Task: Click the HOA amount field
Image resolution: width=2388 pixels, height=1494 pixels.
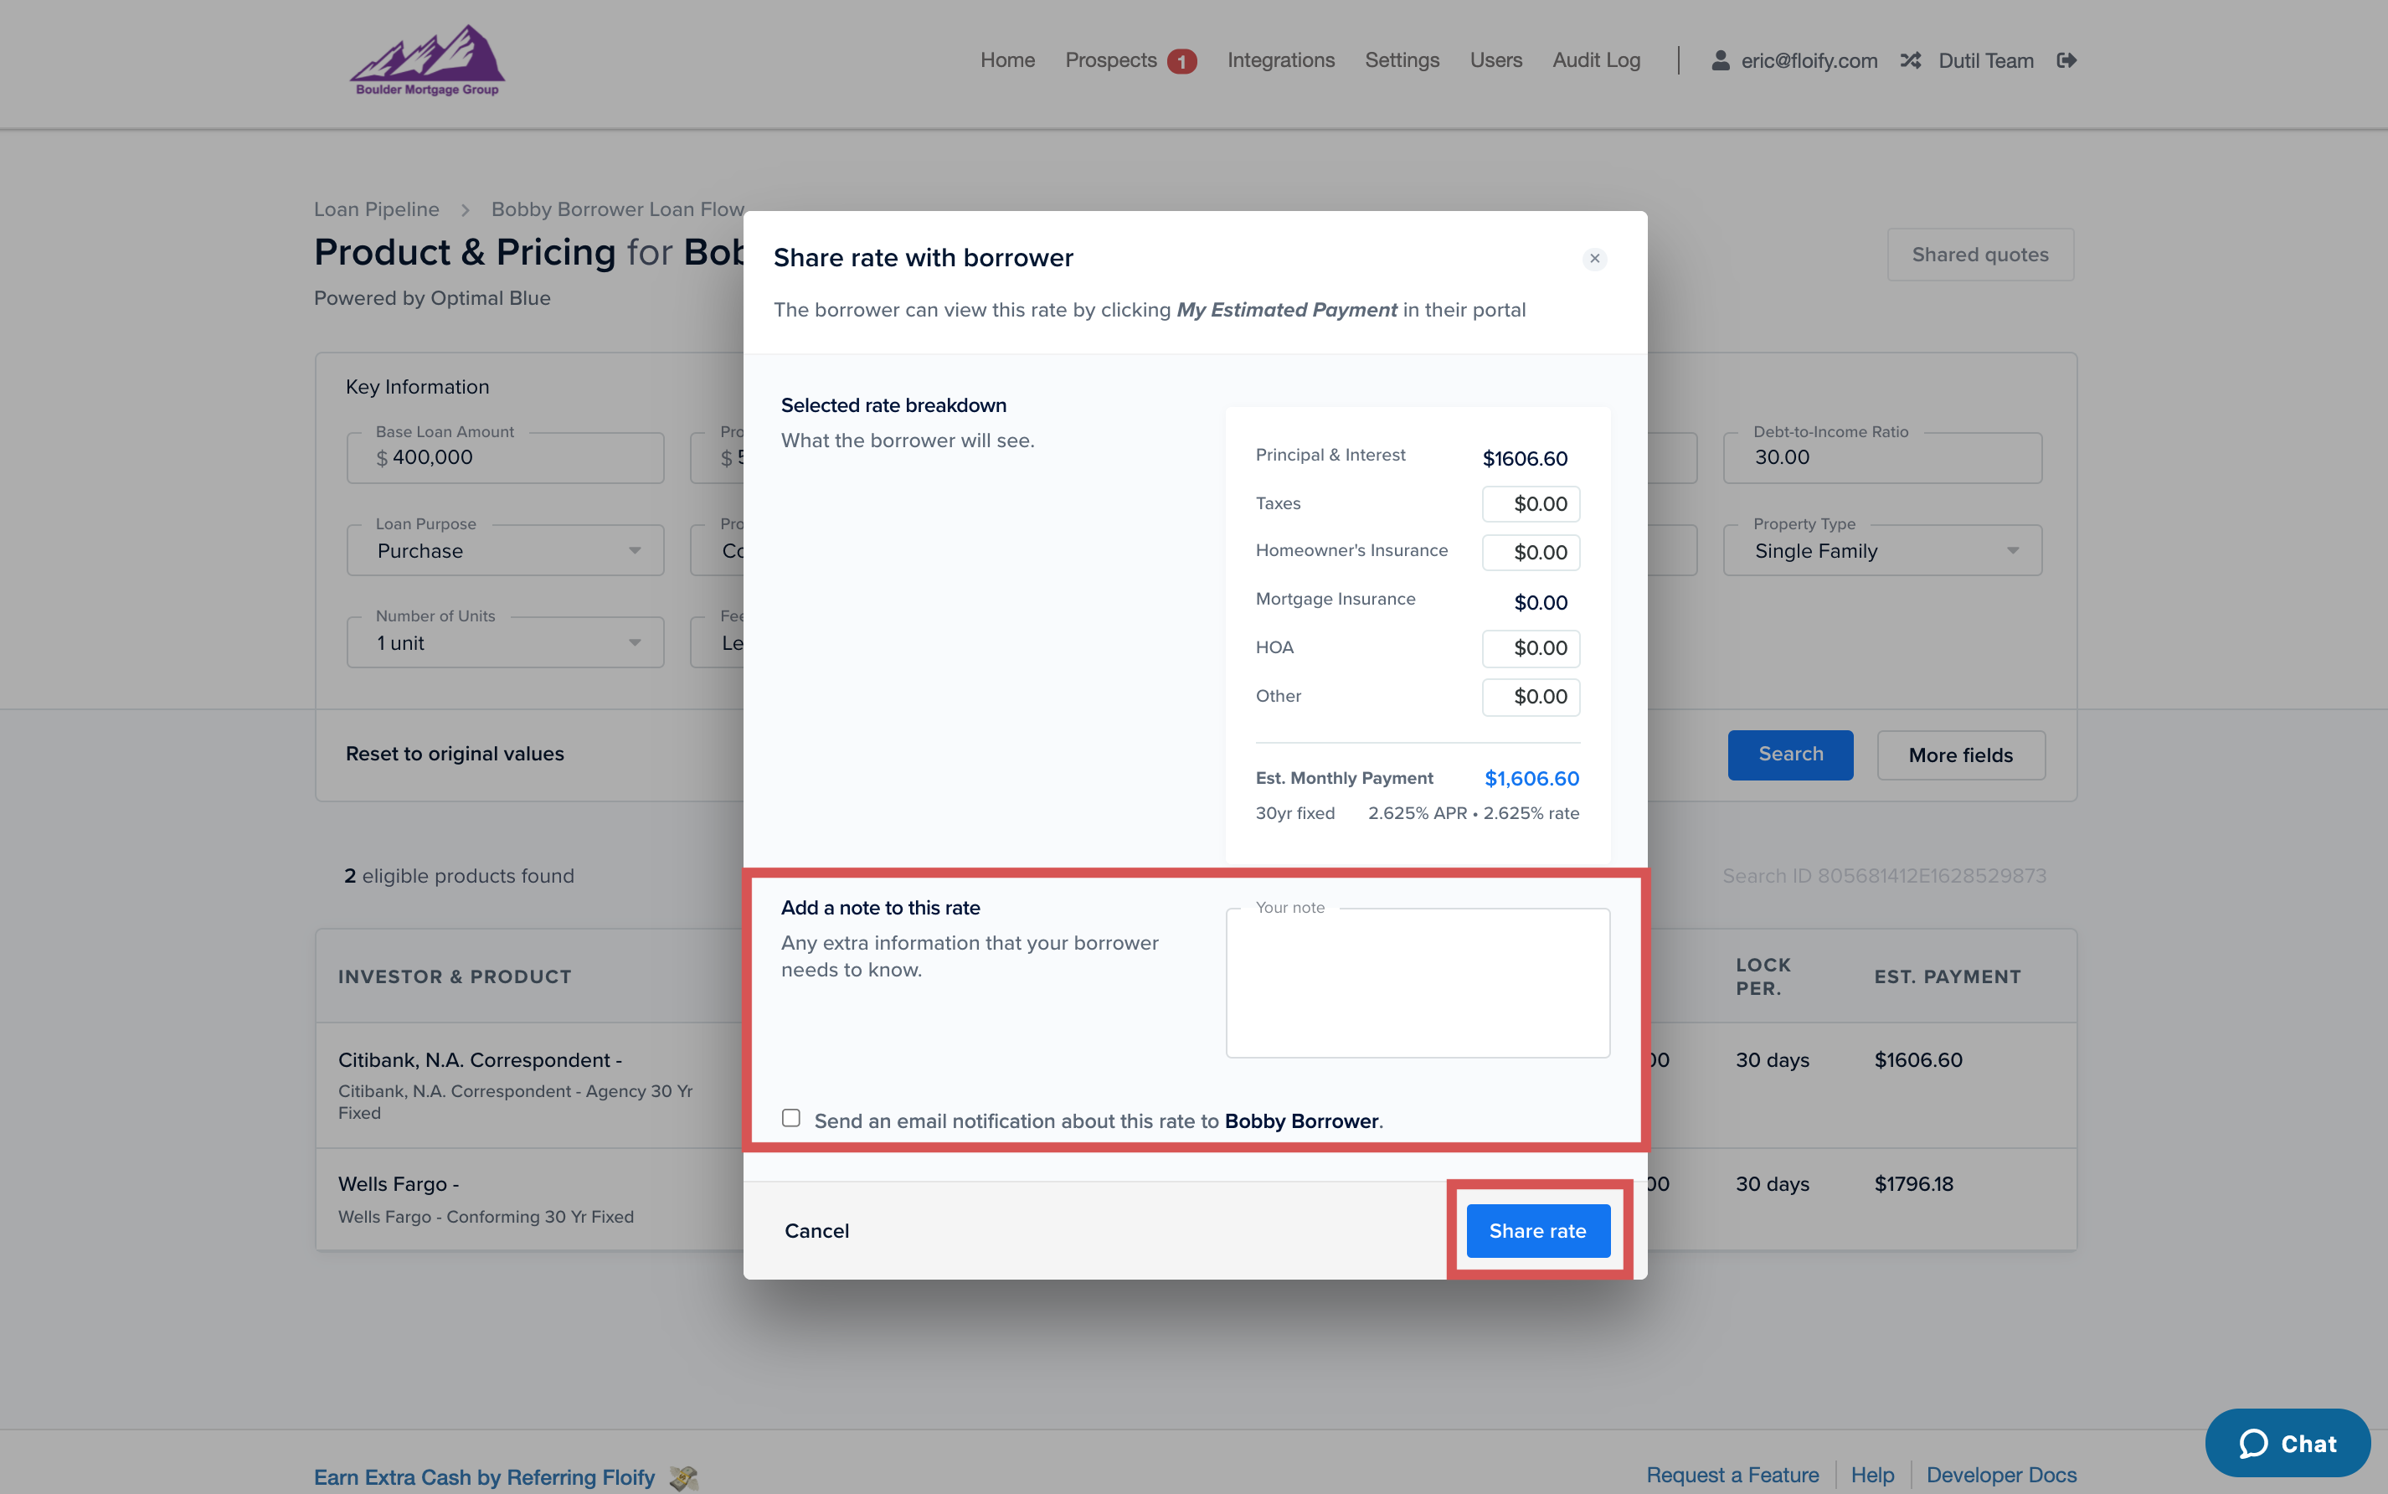Action: (x=1530, y=648)
